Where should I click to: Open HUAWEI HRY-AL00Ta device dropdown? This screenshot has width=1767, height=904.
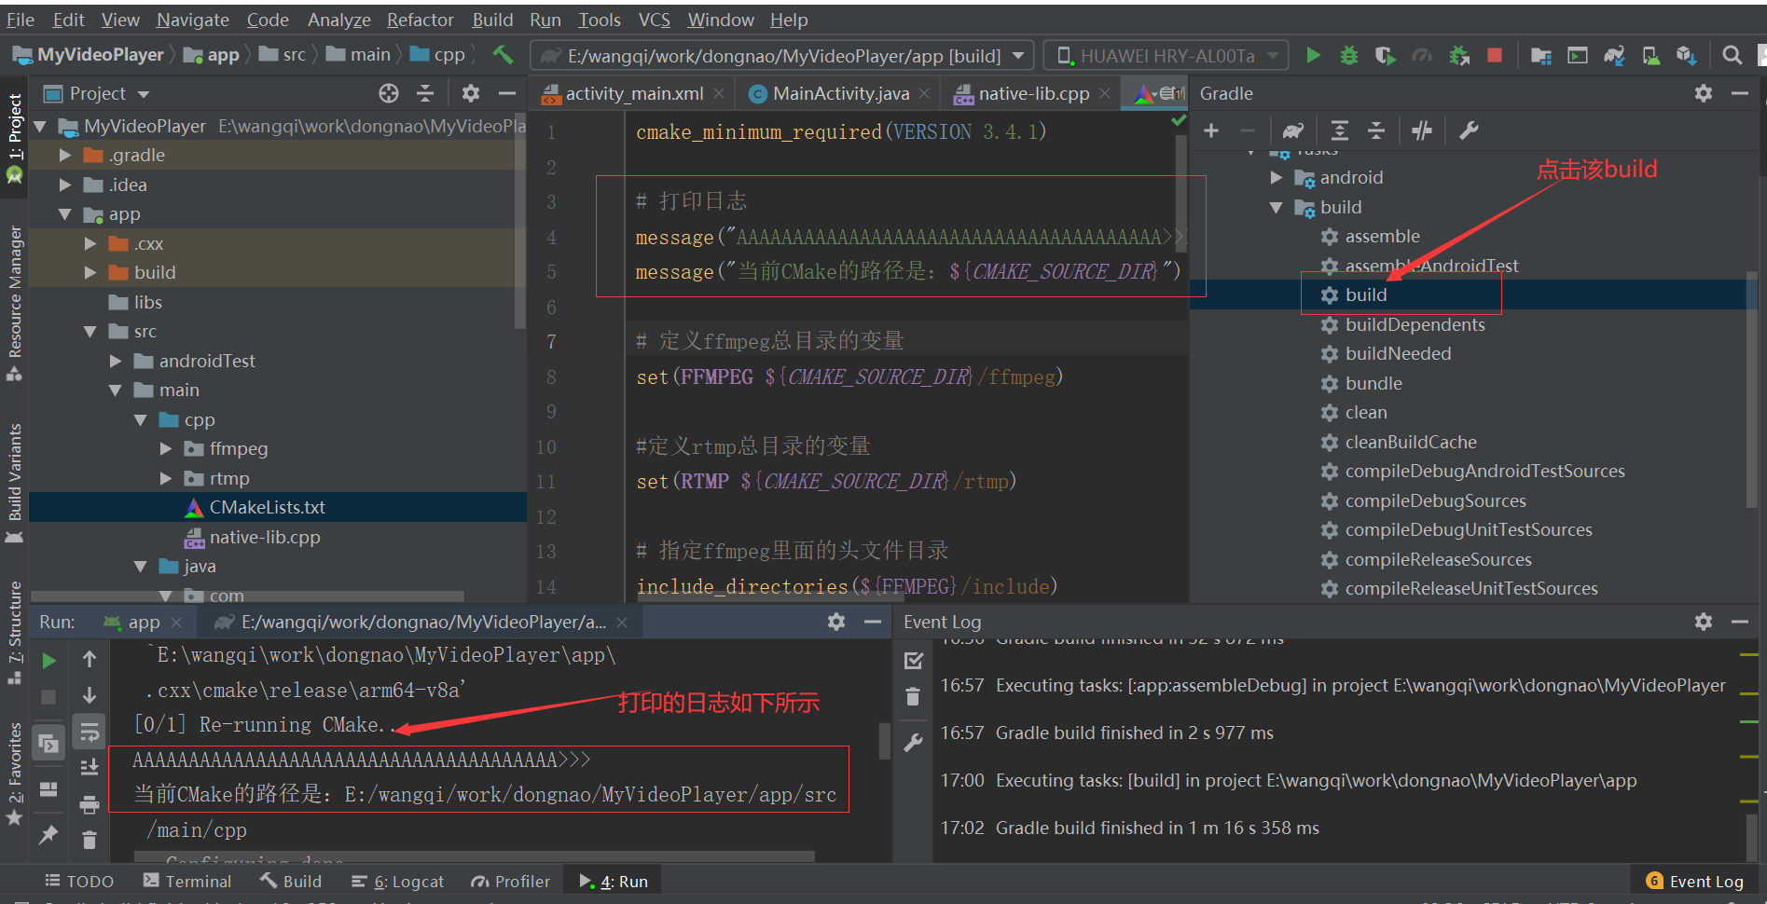(1166, 56)
